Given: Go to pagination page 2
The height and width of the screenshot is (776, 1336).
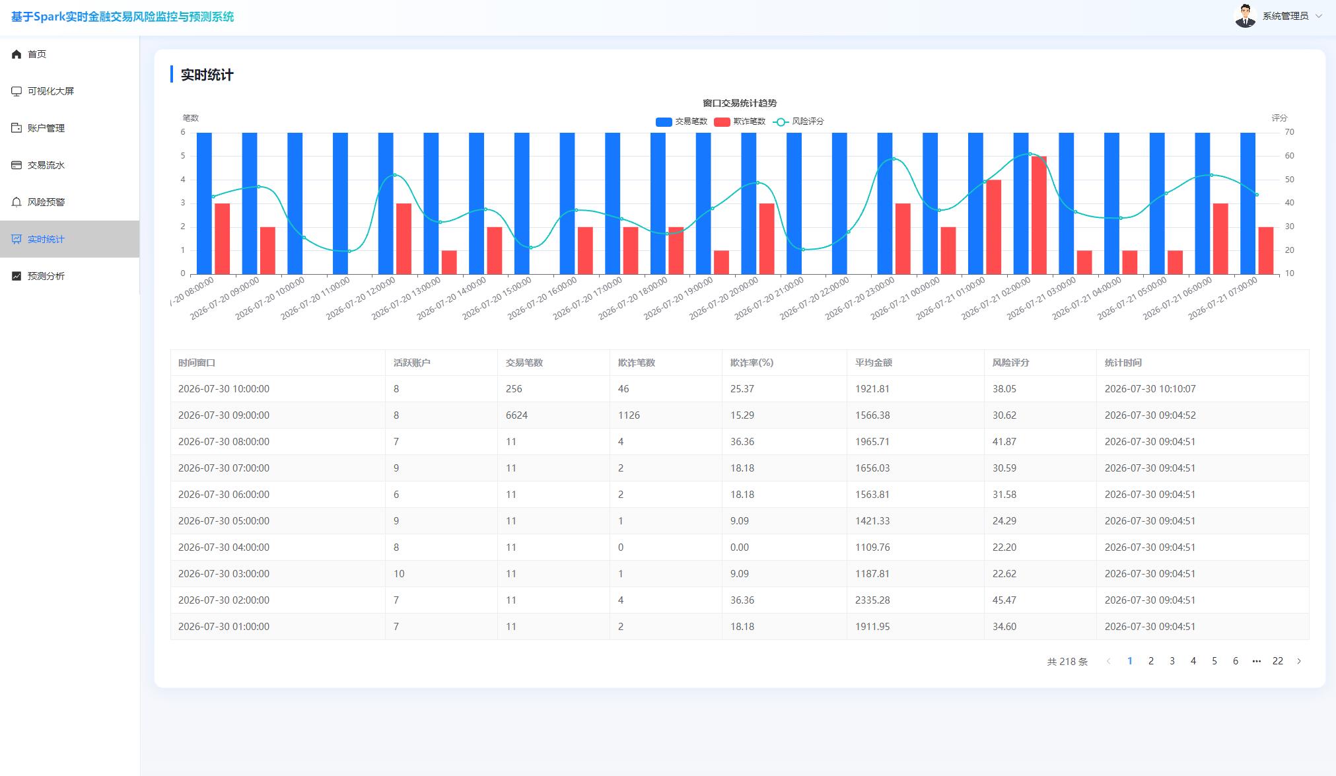Looking at the screenshot, I should coord(1151,661).
